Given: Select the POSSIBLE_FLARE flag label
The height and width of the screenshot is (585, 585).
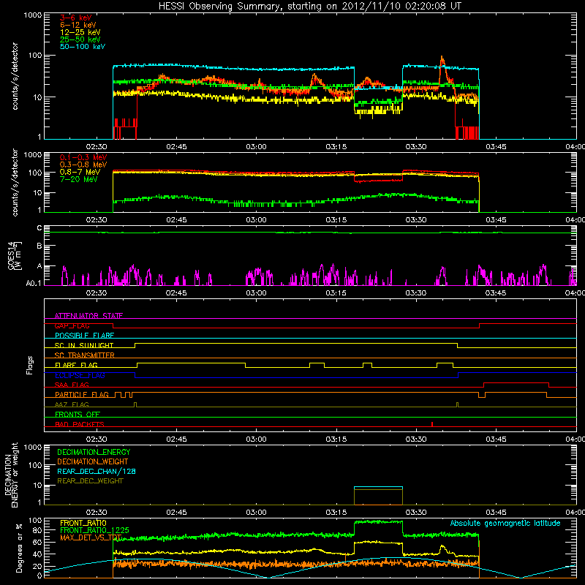Looking at the screenshot, I should point(84,336).
